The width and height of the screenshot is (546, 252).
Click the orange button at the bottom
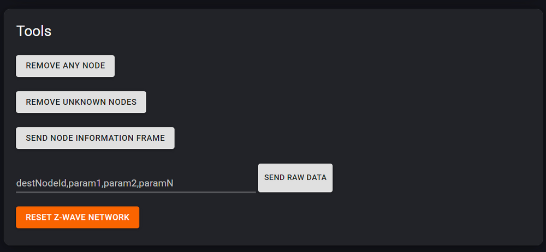[78, 217]
